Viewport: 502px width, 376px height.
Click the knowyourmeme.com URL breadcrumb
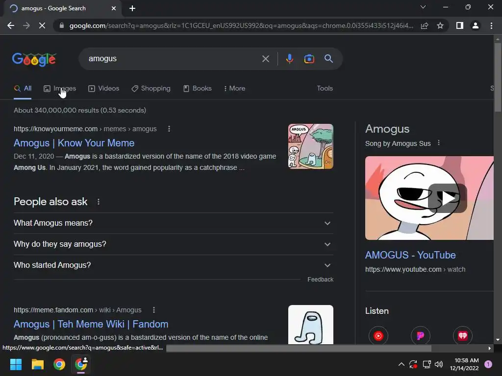coord(85,129)
